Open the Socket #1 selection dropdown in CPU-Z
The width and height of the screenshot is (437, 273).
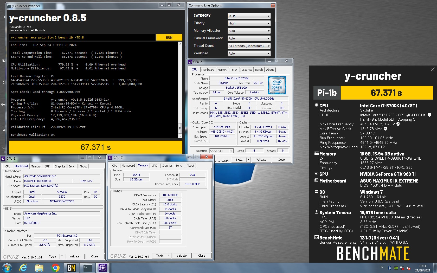click(x=221, y=151)
